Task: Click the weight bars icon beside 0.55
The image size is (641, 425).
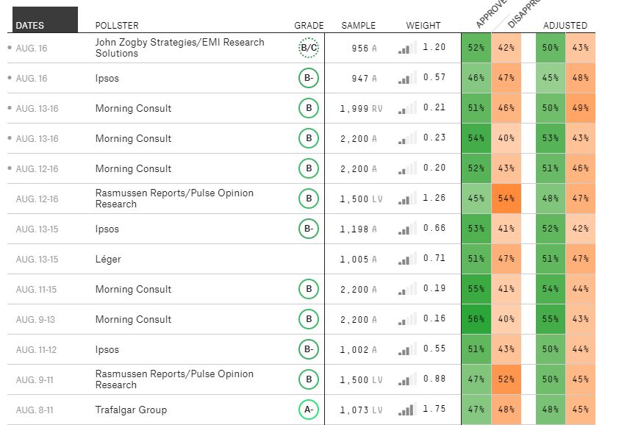Action: (x=407, y=349)
